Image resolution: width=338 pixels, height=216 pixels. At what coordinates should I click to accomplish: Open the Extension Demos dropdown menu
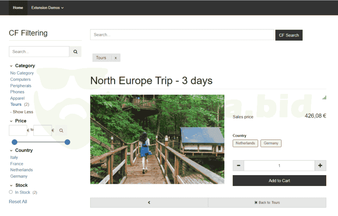47,8
